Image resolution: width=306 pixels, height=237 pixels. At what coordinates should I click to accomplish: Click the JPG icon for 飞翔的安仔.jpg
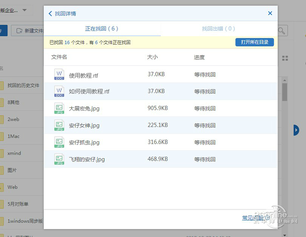point(59,159)
